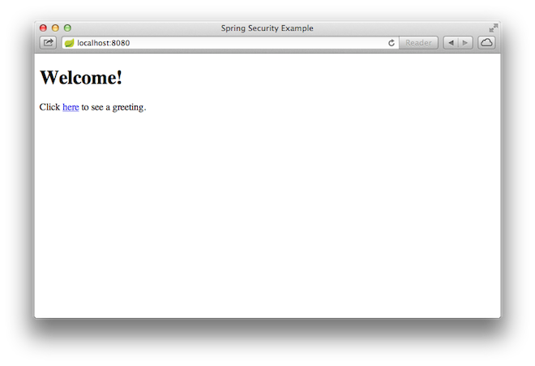This screenshot has height=366, width=535.
Task: Click the empty title bar space left of the title
Action: pos(145,28)
